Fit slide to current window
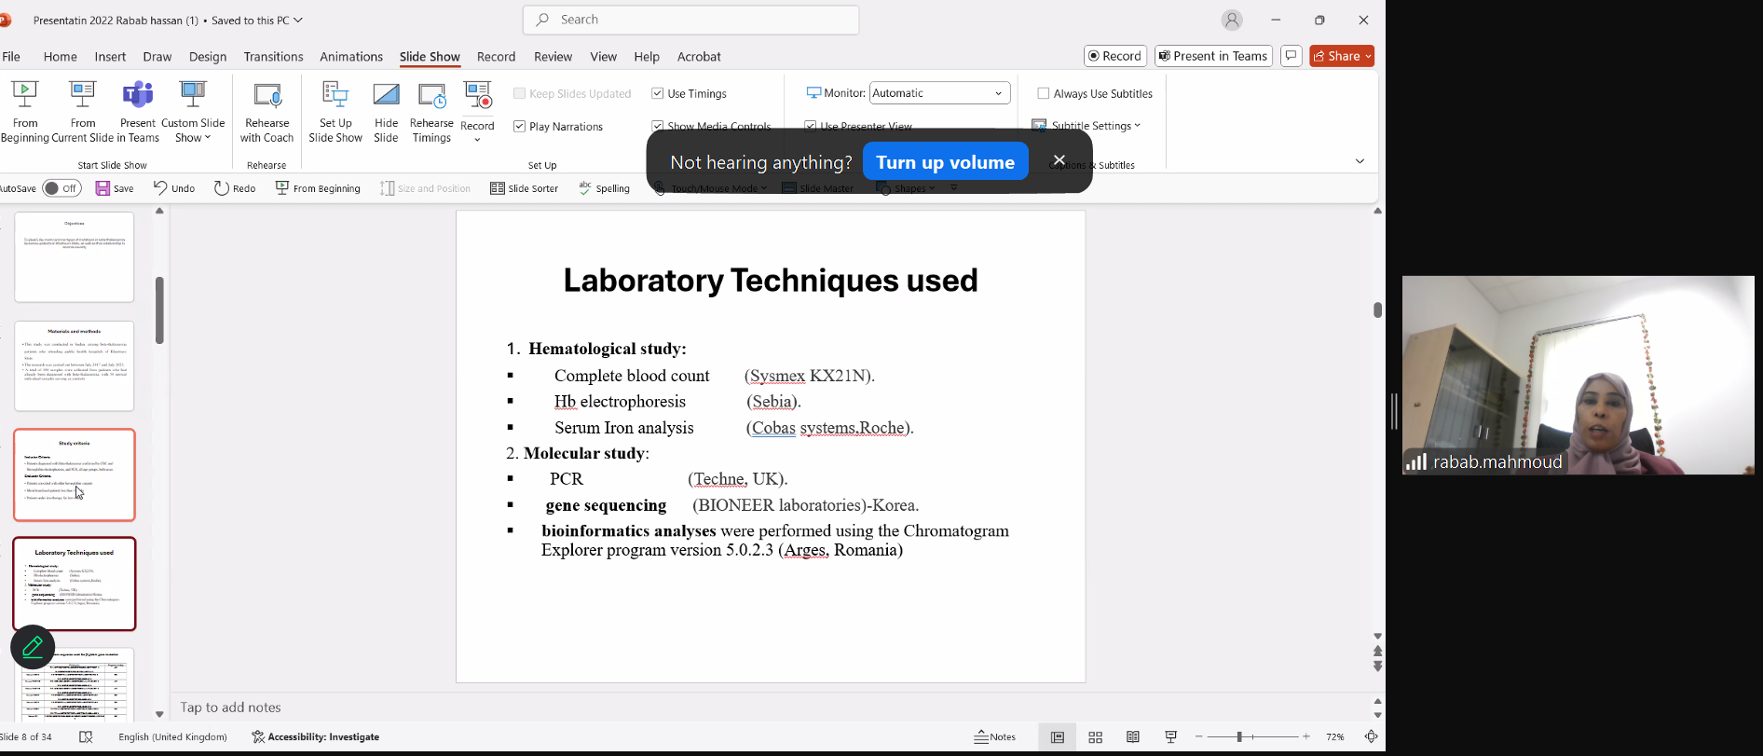The image size is (1763, 756). (x=1371, y=736)
